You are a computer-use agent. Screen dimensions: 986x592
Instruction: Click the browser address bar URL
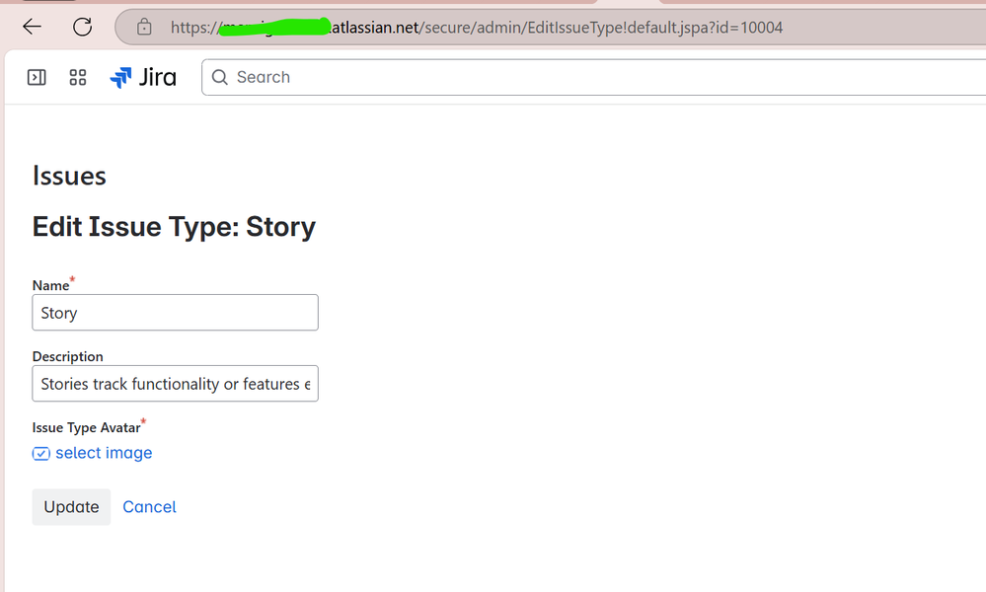click(477, 27)
